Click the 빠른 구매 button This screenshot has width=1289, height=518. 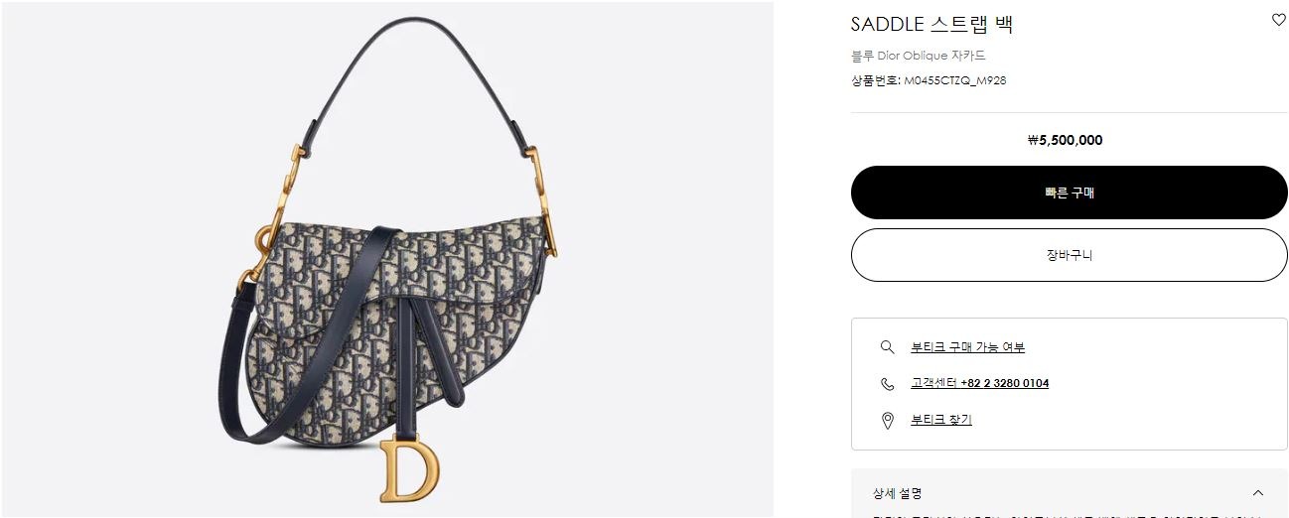tap(1069, 193)
